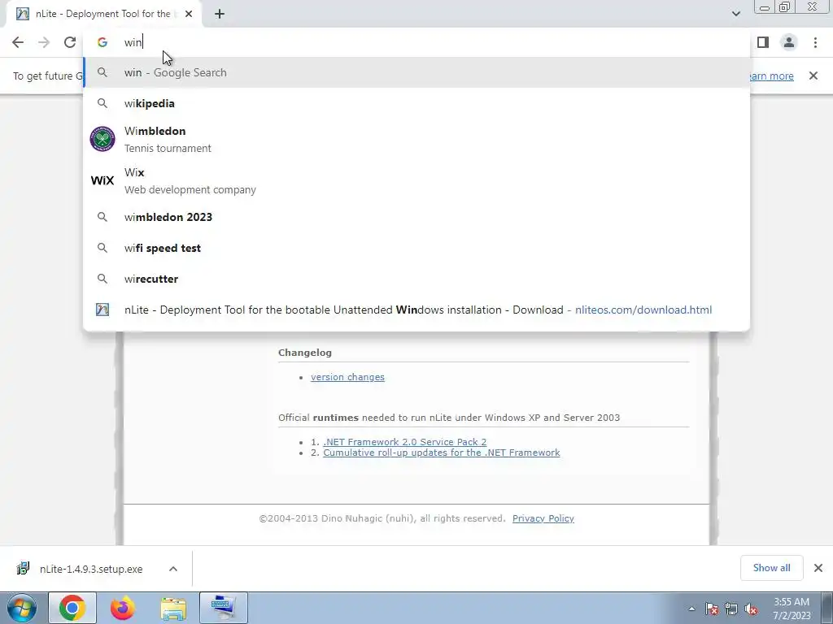The image size is (833, 624).
Task: Open the on-screen keyboard taskbar icon
Action: (x=223, y=609)
